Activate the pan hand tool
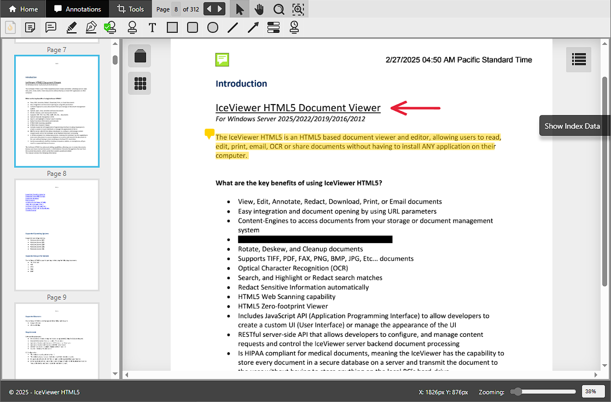This screenshot has height=402, width=611. tap(259, 9)
